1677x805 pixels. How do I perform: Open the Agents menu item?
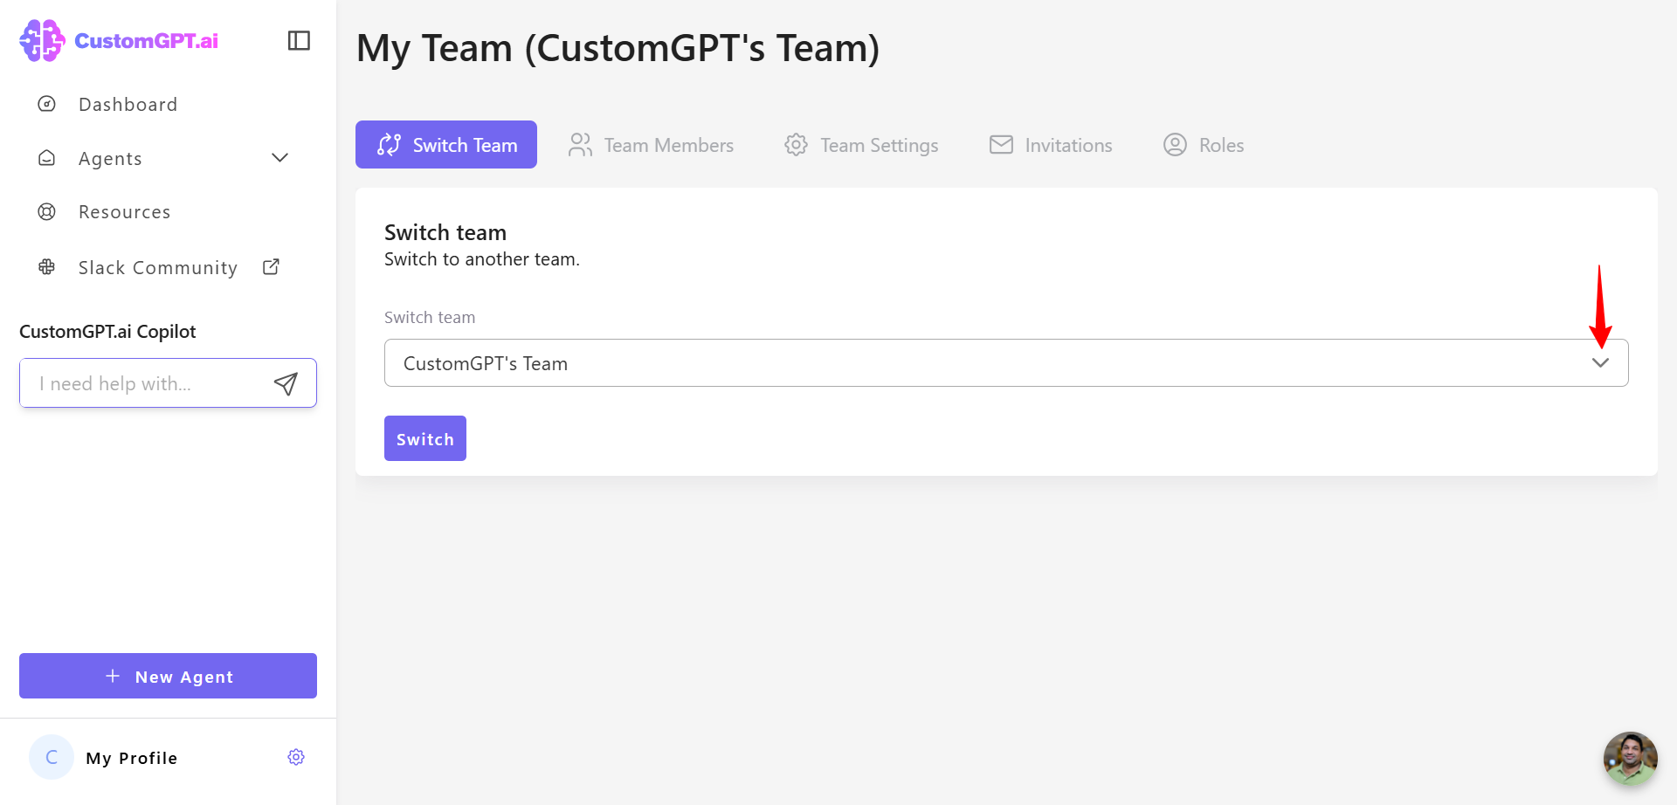click(x=110, y=159)
